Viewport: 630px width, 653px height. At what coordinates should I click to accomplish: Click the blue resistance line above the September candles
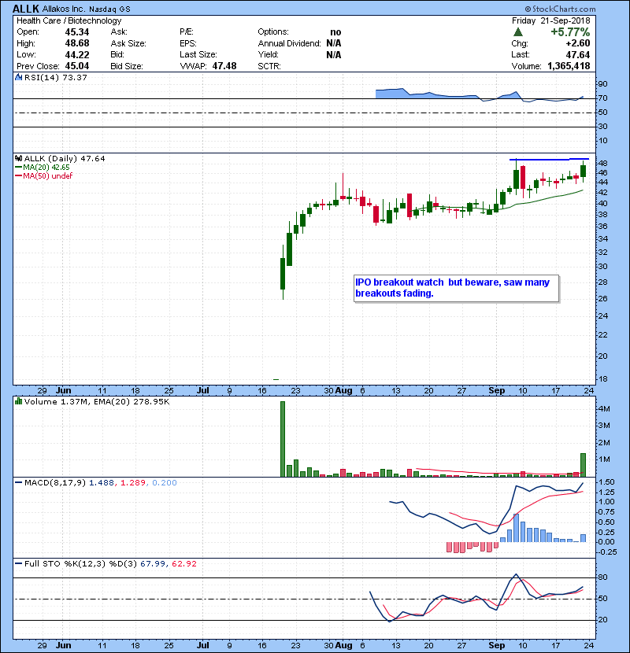tap(549, 159)
